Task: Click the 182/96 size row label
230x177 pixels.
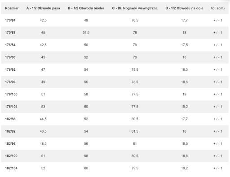Action: (10, 143)
